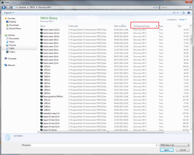Click the preview pane icon in toolbar
Viewport: 194px width, 155px height.
click(183, 13)
